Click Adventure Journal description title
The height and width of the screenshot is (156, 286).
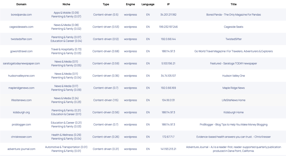tap(233, 149)
